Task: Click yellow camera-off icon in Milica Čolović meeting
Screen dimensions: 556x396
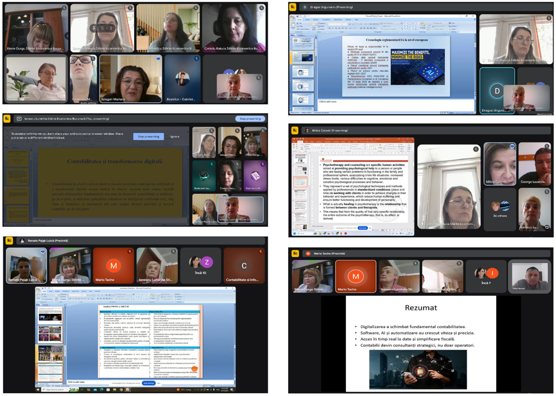Action: (295, 130)
